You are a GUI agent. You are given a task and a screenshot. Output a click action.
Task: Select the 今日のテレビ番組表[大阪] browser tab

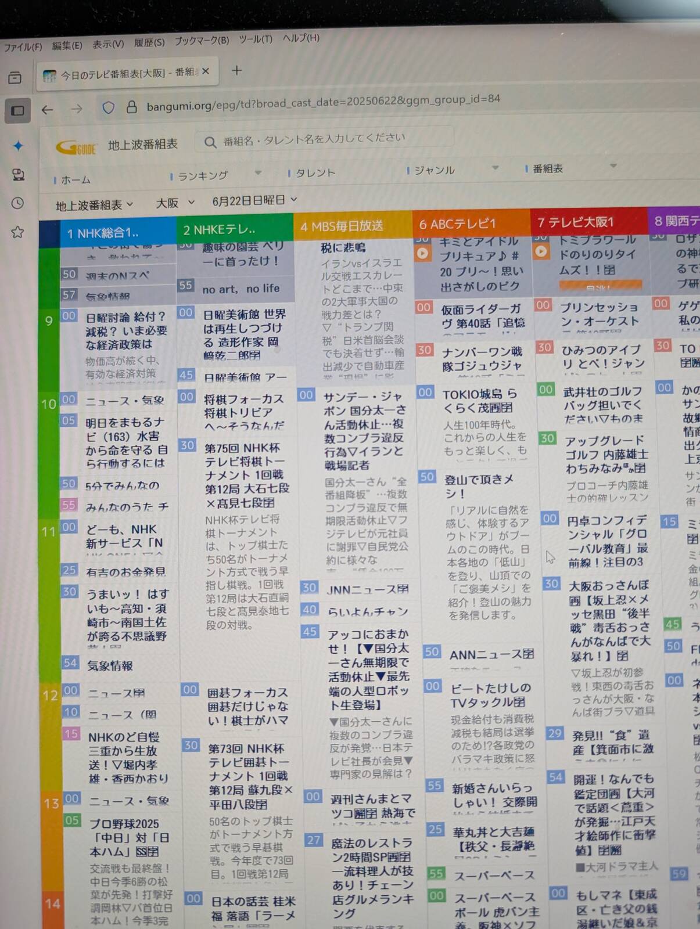[x=128, y=74]
